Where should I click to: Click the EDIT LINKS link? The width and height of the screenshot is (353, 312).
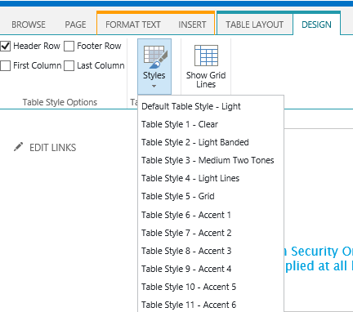(53, 148)
